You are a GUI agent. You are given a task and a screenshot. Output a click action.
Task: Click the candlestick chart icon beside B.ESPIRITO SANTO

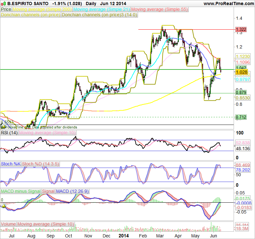[x=4, y=4]
